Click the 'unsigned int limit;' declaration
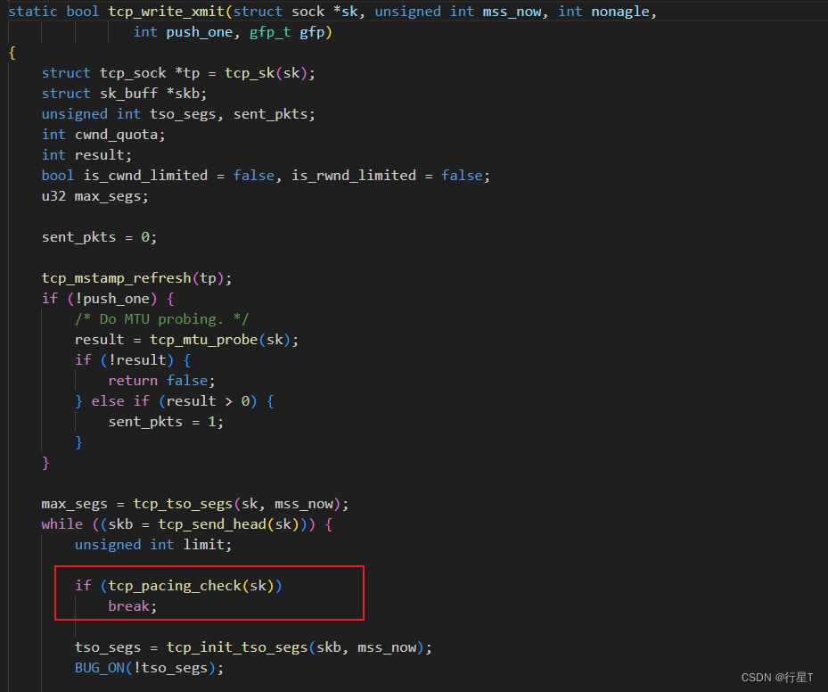This screenshot has height=692, width=828. (x=153, y=545)
